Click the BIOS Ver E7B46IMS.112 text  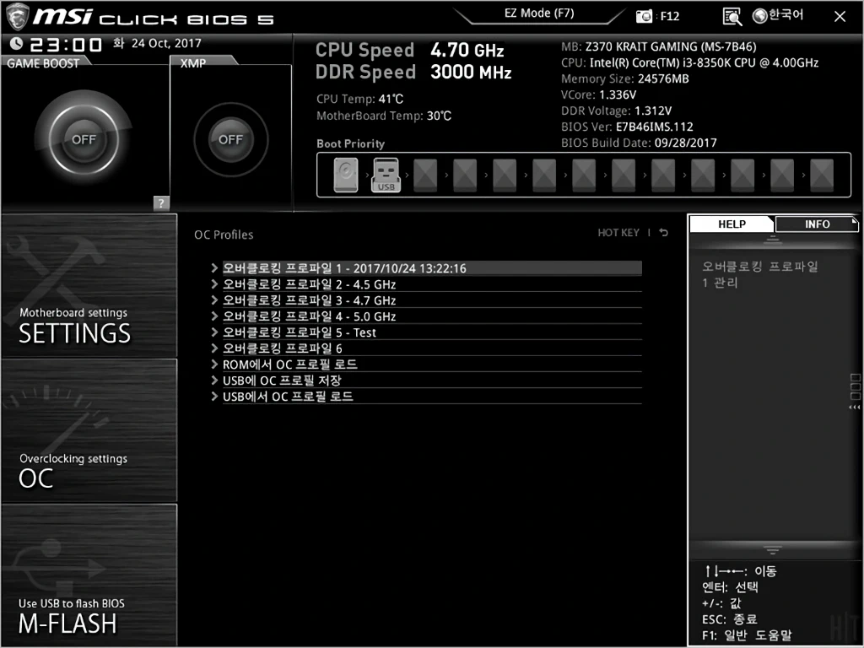(x=627, y=127)
